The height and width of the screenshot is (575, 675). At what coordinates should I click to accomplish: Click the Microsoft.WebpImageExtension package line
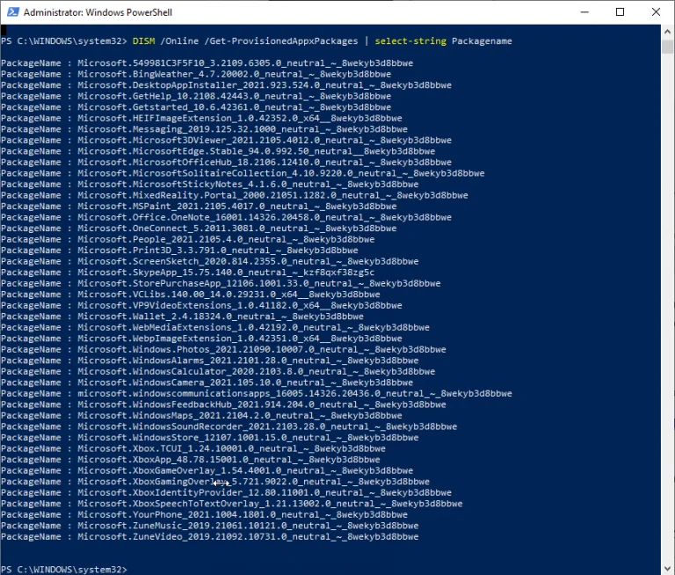click(201, 338)
